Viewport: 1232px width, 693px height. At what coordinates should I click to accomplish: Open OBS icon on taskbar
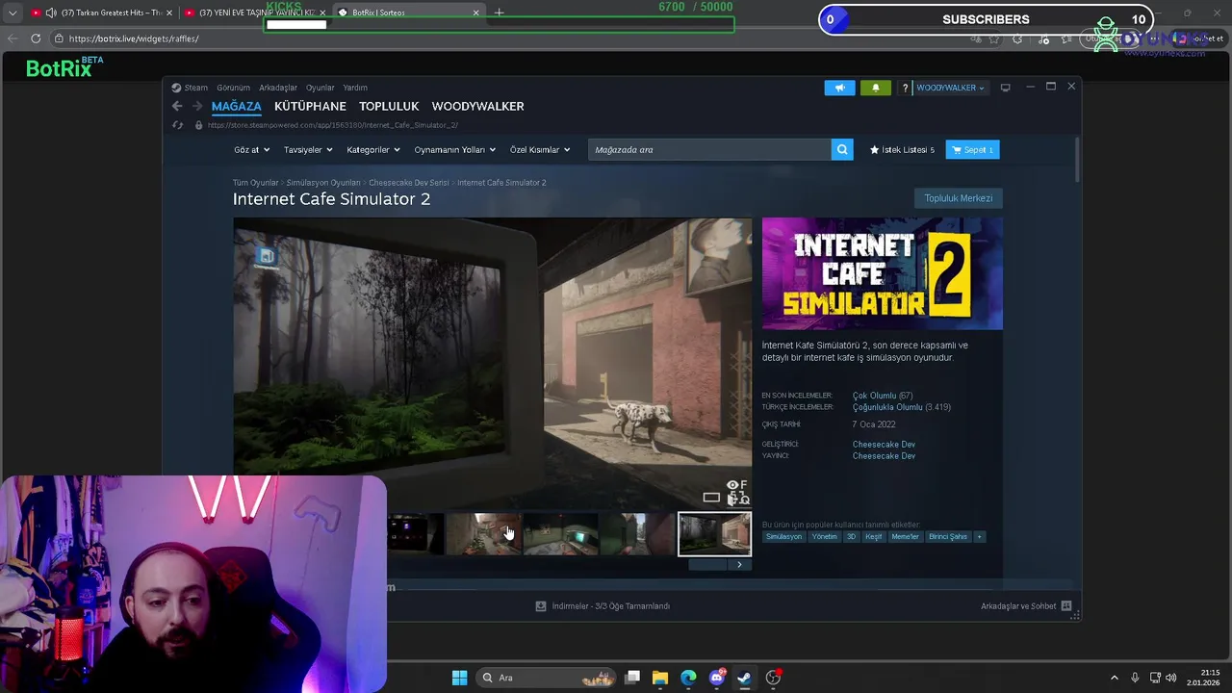pos(773,678)
